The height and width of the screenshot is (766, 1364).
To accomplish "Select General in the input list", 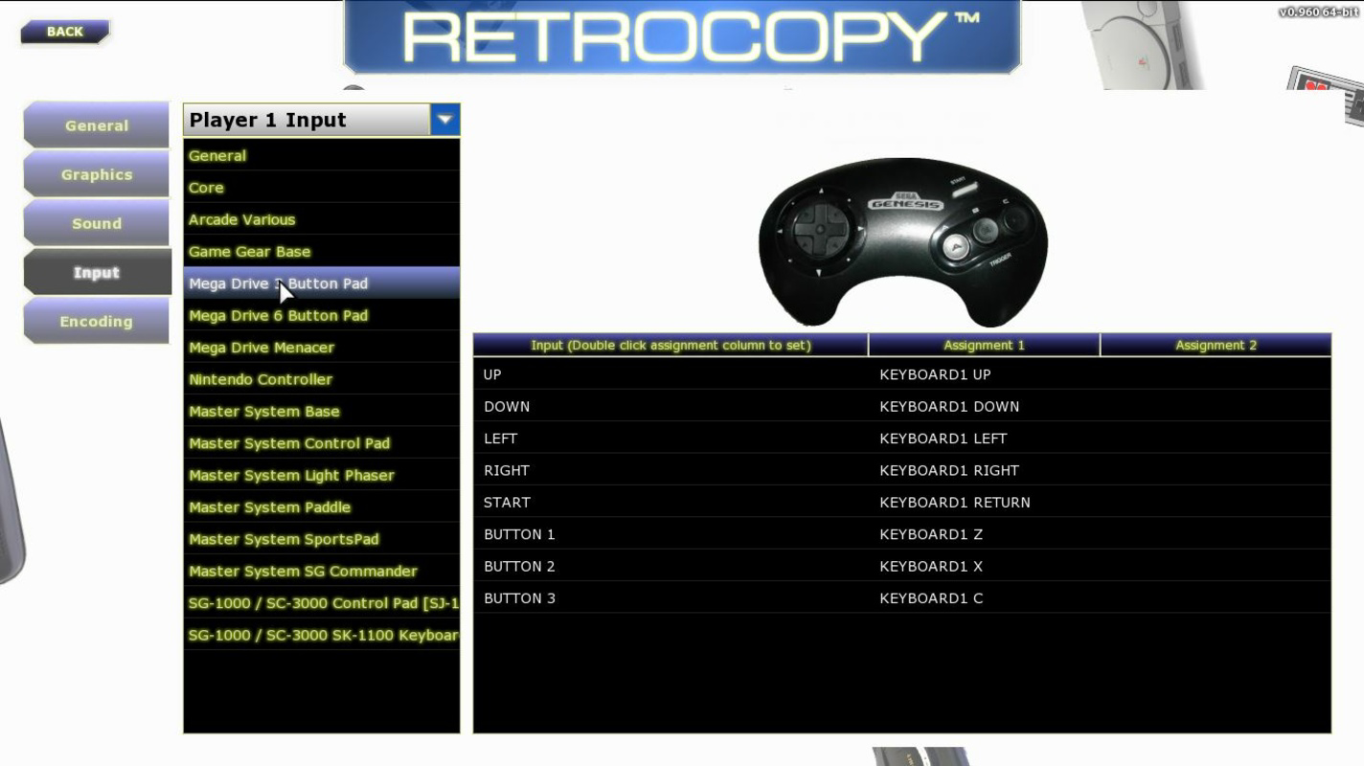I will (x=321, y=155).
